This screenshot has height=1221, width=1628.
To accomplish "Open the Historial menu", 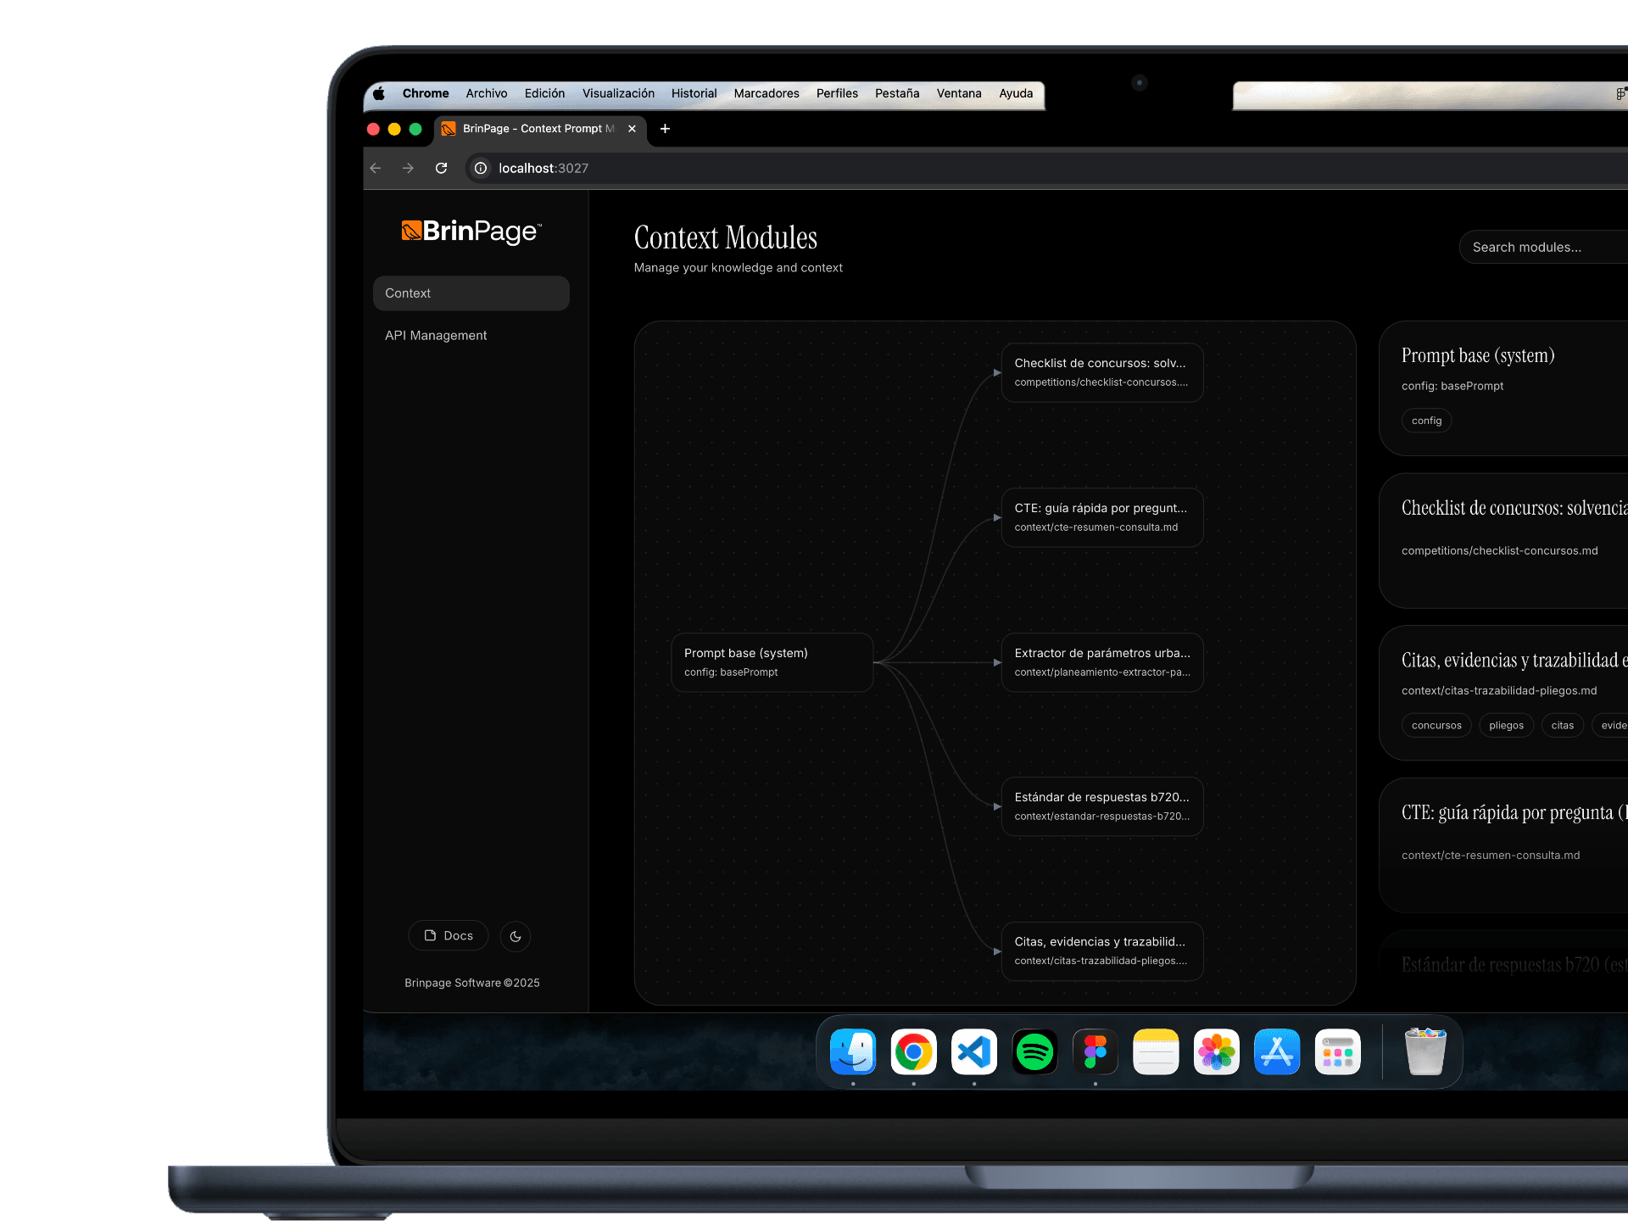I will [694, 93].
